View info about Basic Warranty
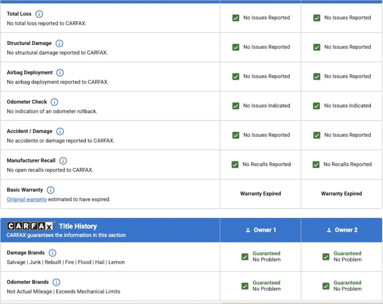 [x=50, y=190]
